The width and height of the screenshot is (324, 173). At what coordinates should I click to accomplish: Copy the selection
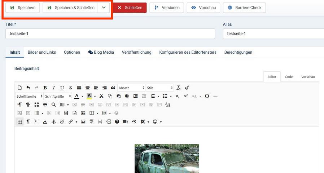point(110,96)
